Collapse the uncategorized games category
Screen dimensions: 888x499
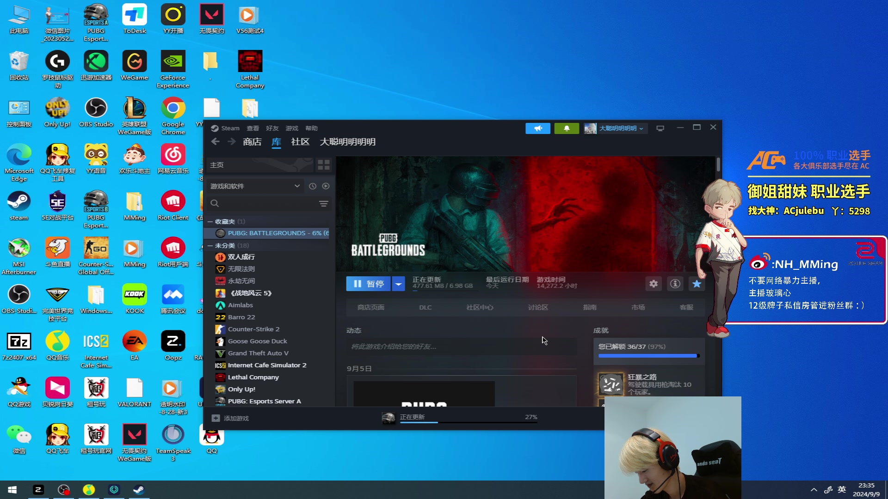[x=210, y=246]
